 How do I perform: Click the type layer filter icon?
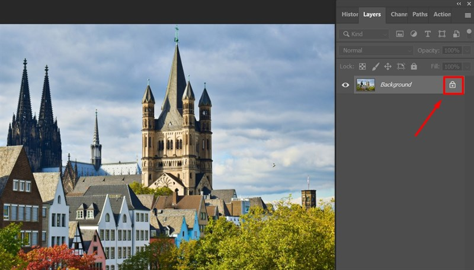point(428,34)
